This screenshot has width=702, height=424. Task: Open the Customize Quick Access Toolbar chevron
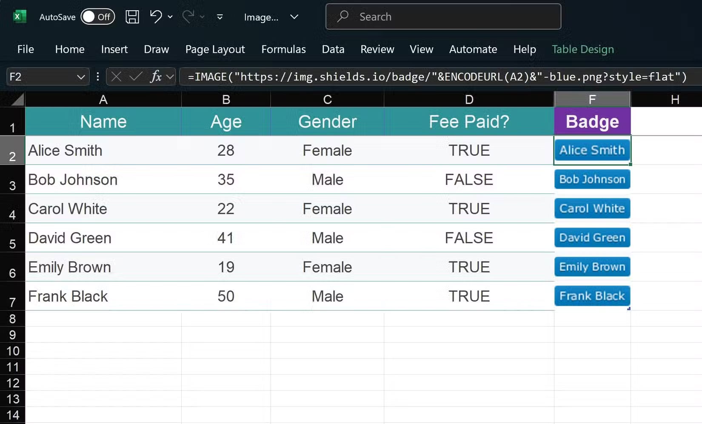[220, 17]
